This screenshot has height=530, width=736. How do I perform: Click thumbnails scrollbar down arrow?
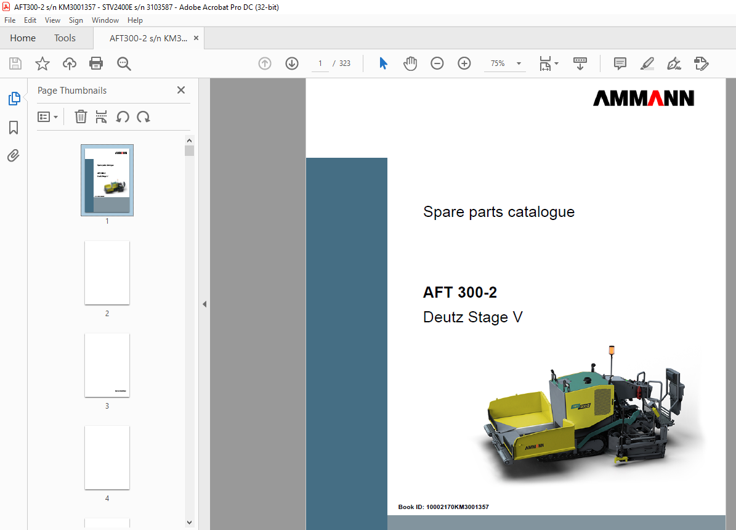coord(189,523)
